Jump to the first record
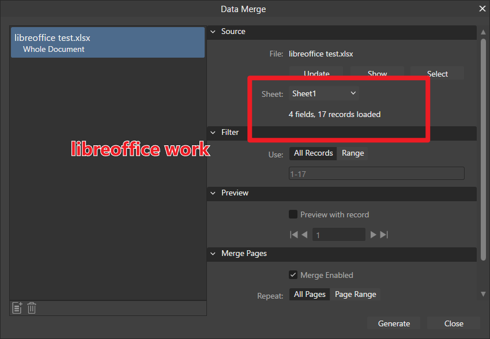Image resolution: width=490 pixels, height=339 pixels. (294, 235)
